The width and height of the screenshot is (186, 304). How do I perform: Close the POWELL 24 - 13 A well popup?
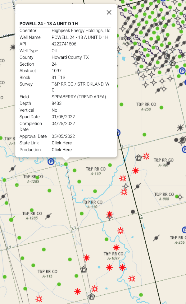tap(109, 12)
